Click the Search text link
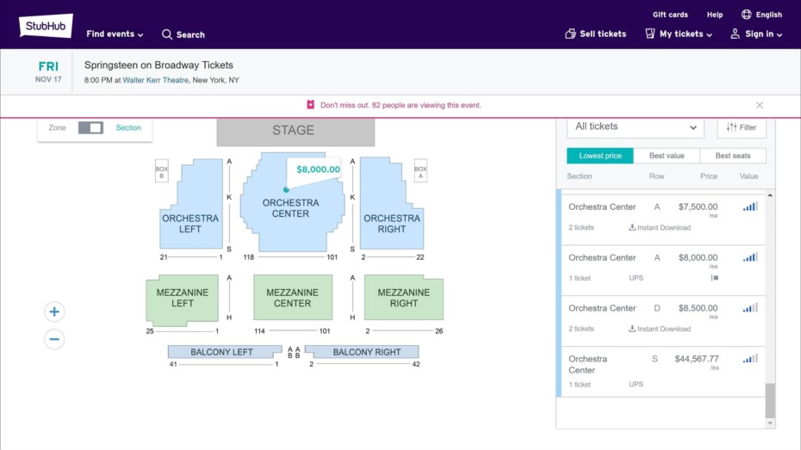Image resolution: width=801 pixels, height=450 pixels. [x=190, y=34]
